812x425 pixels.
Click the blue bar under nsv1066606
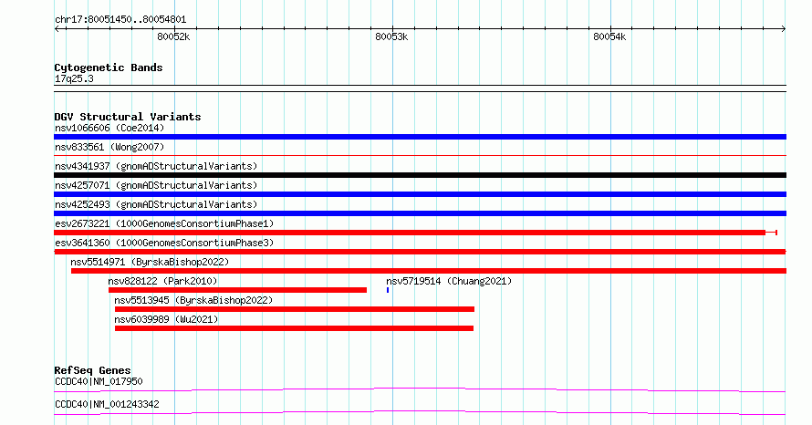420,137
